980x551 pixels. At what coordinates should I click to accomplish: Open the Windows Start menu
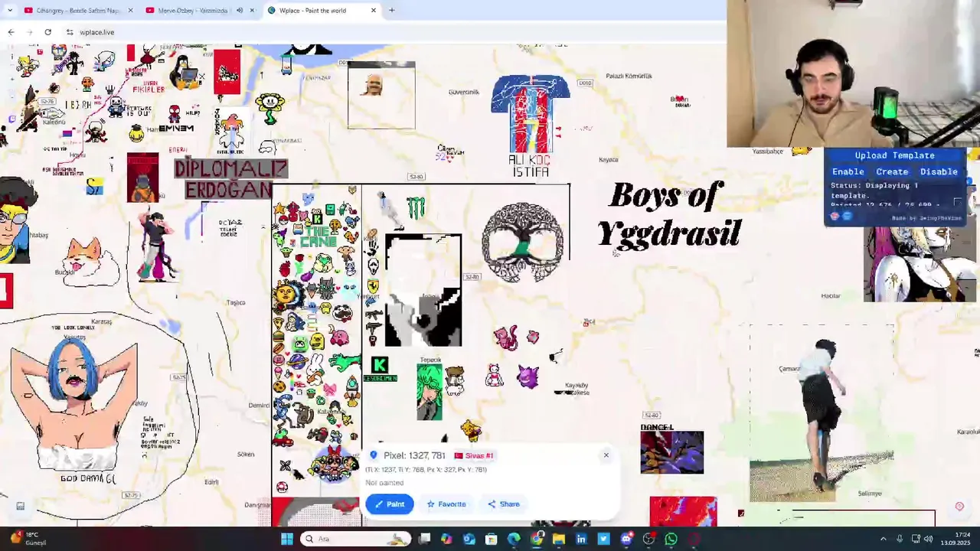click(286, 540)
